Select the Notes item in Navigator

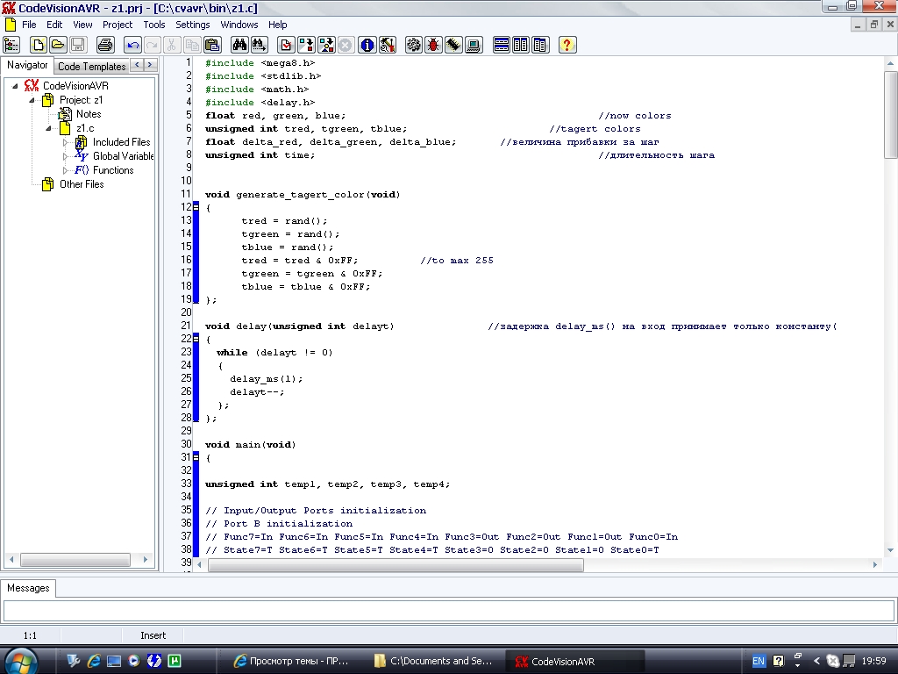coord(88,114)
